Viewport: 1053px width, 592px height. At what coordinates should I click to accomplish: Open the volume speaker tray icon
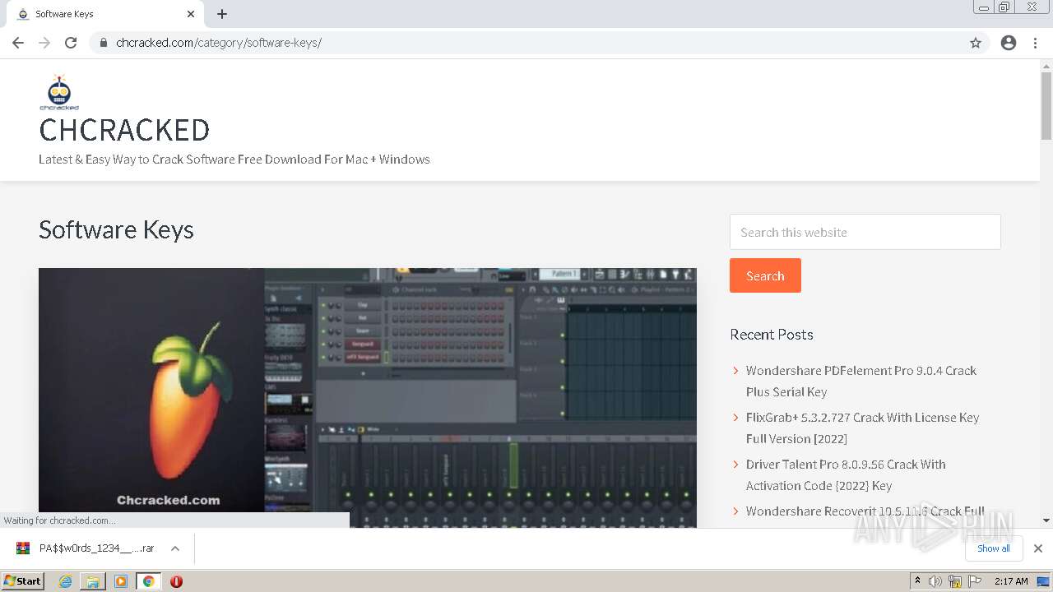(935, 581)
